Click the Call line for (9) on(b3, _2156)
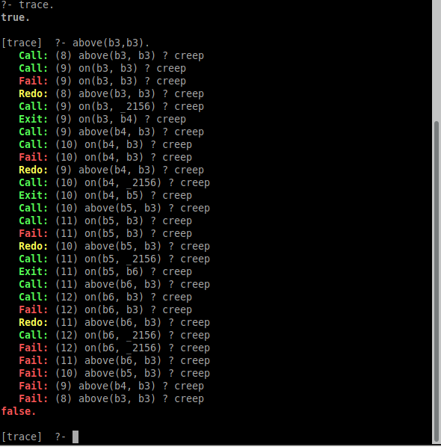 (111, 106)
